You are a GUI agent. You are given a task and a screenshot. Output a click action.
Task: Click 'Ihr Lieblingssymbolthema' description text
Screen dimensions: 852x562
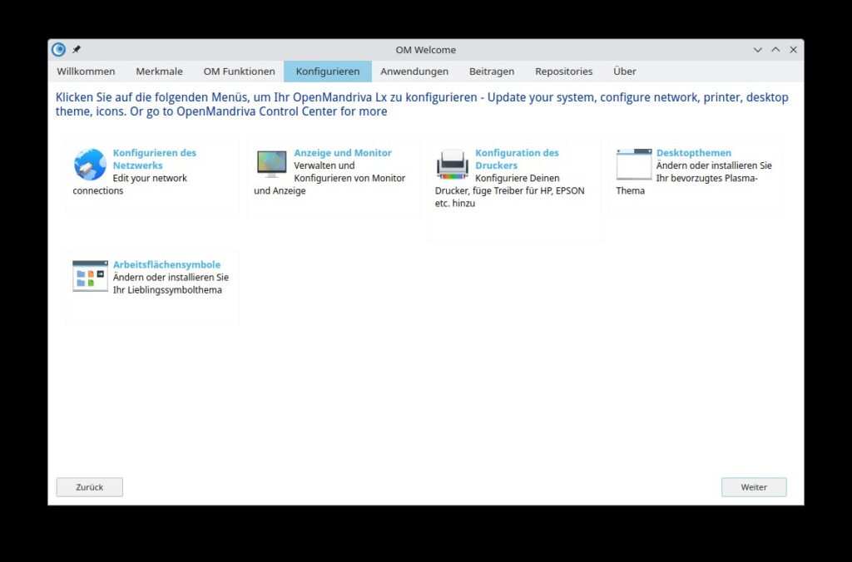[167, 290]
